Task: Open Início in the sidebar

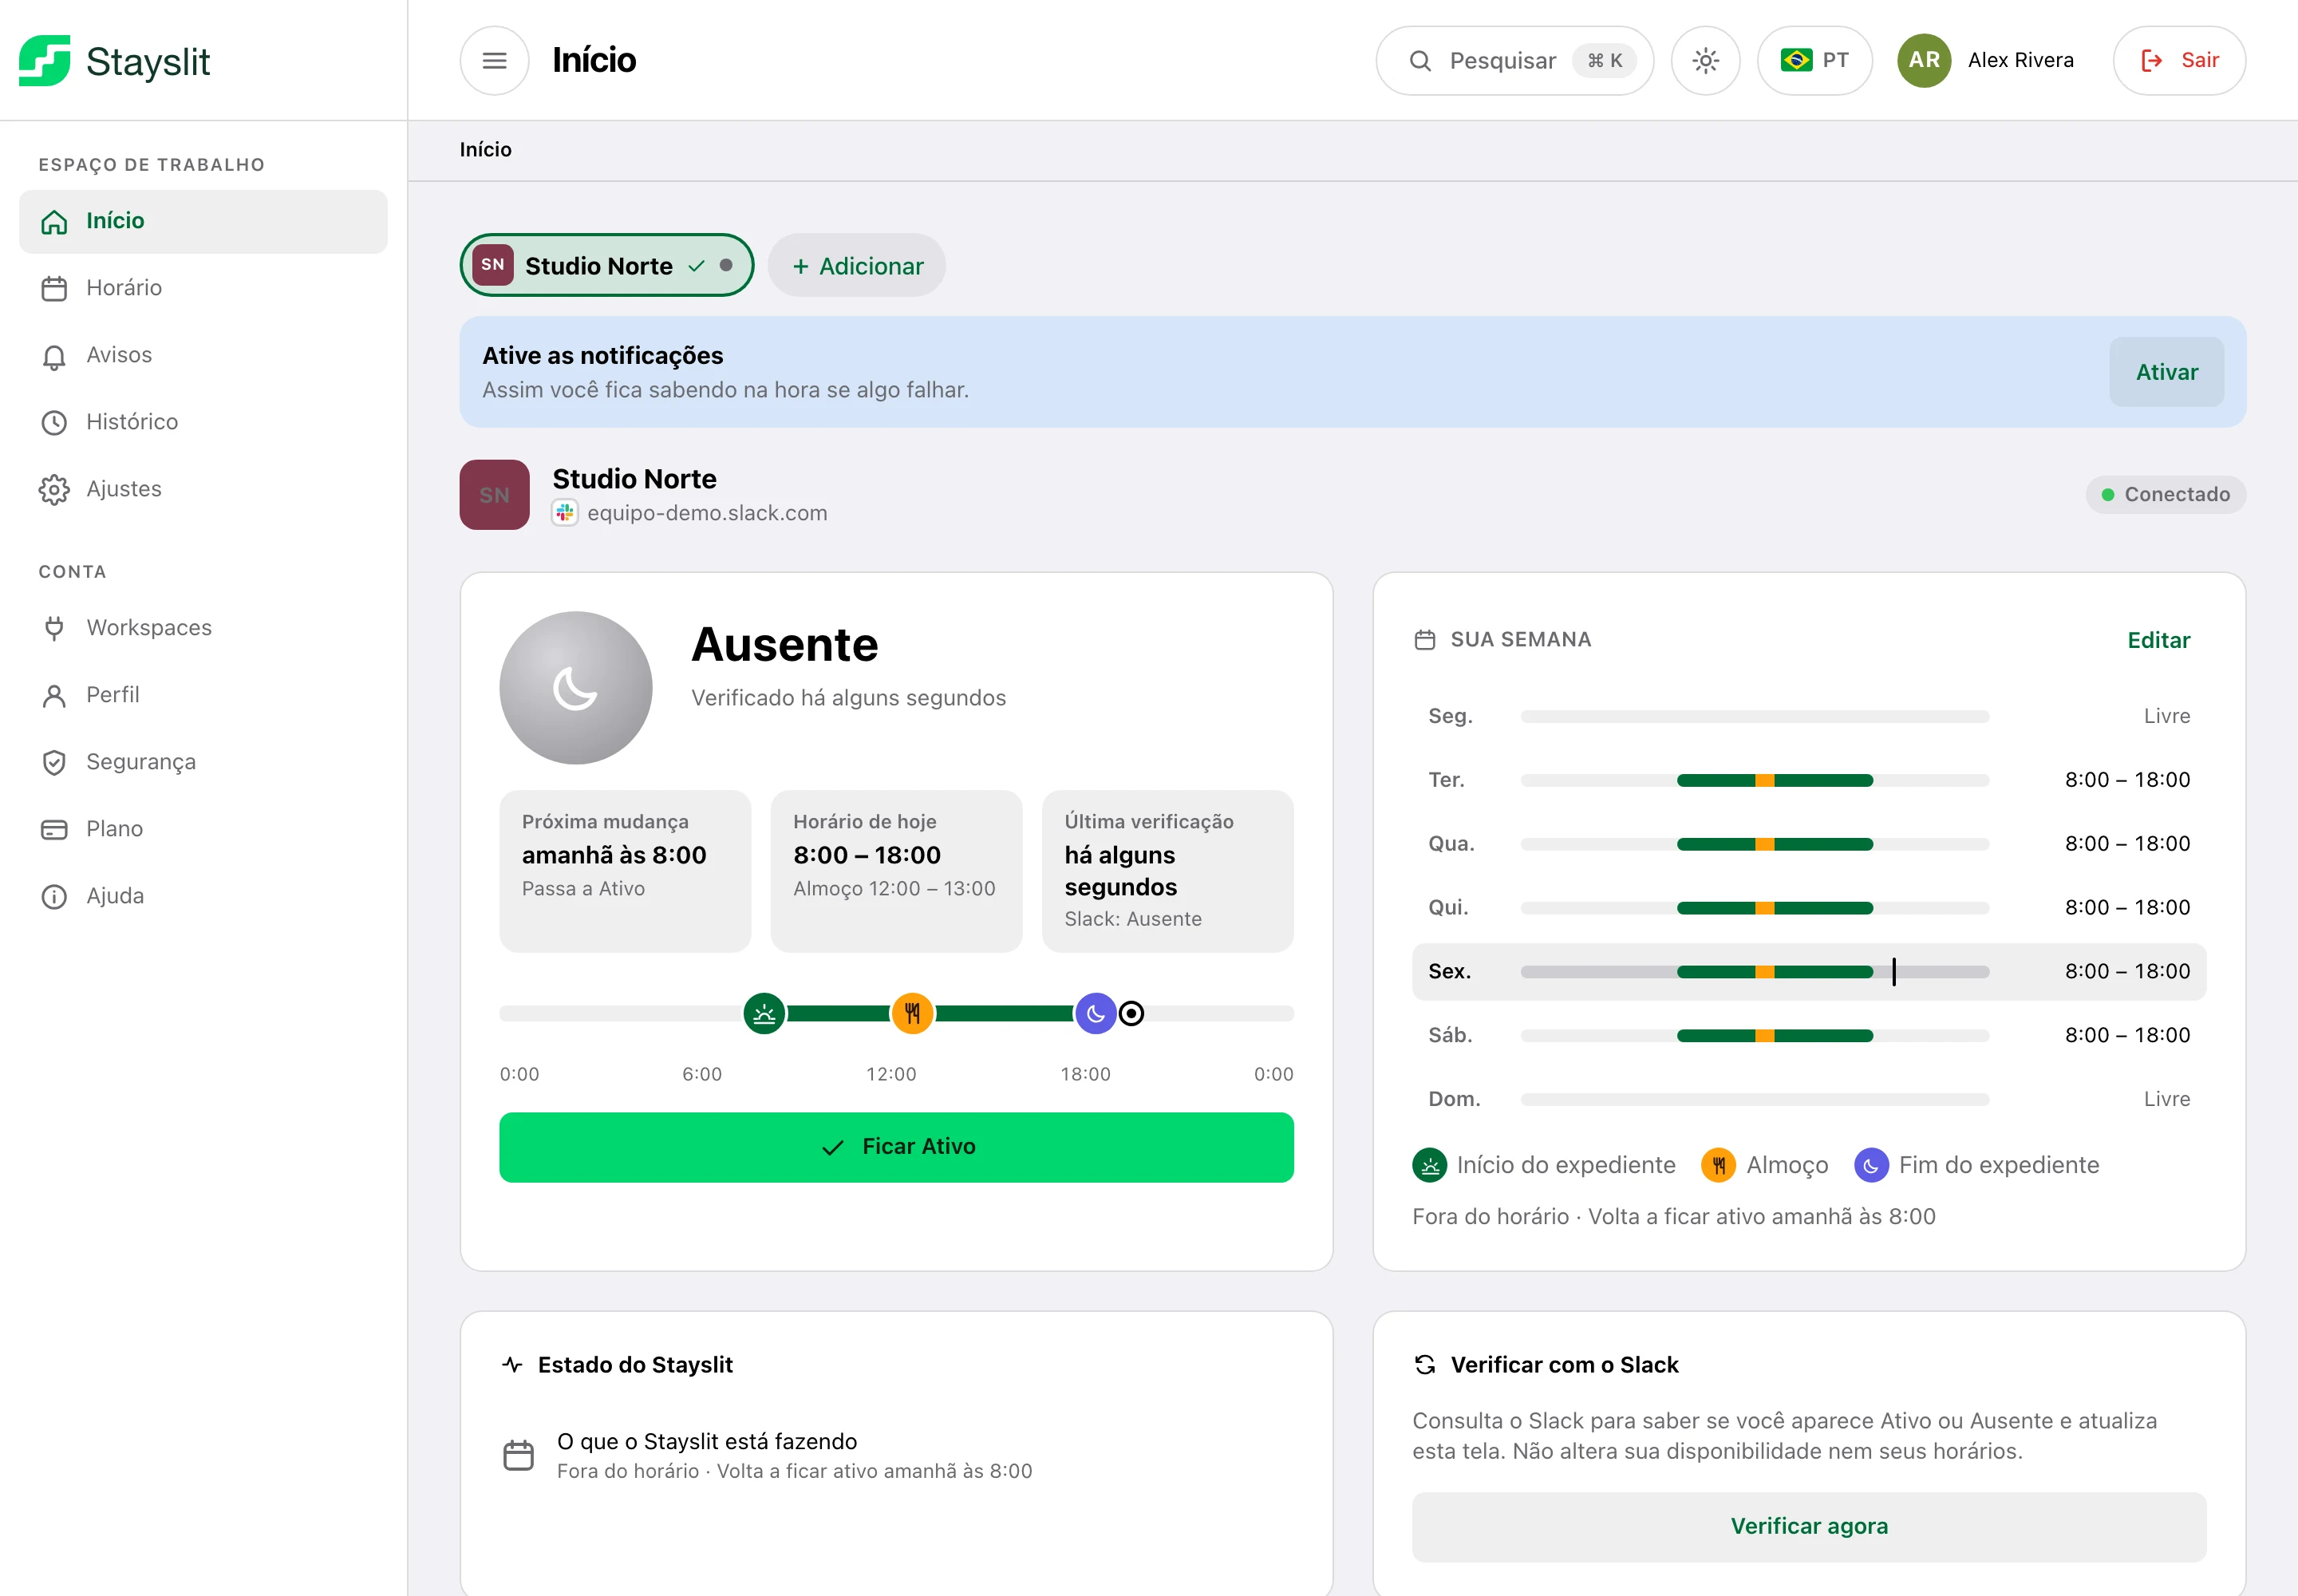Action: (203, 221)
